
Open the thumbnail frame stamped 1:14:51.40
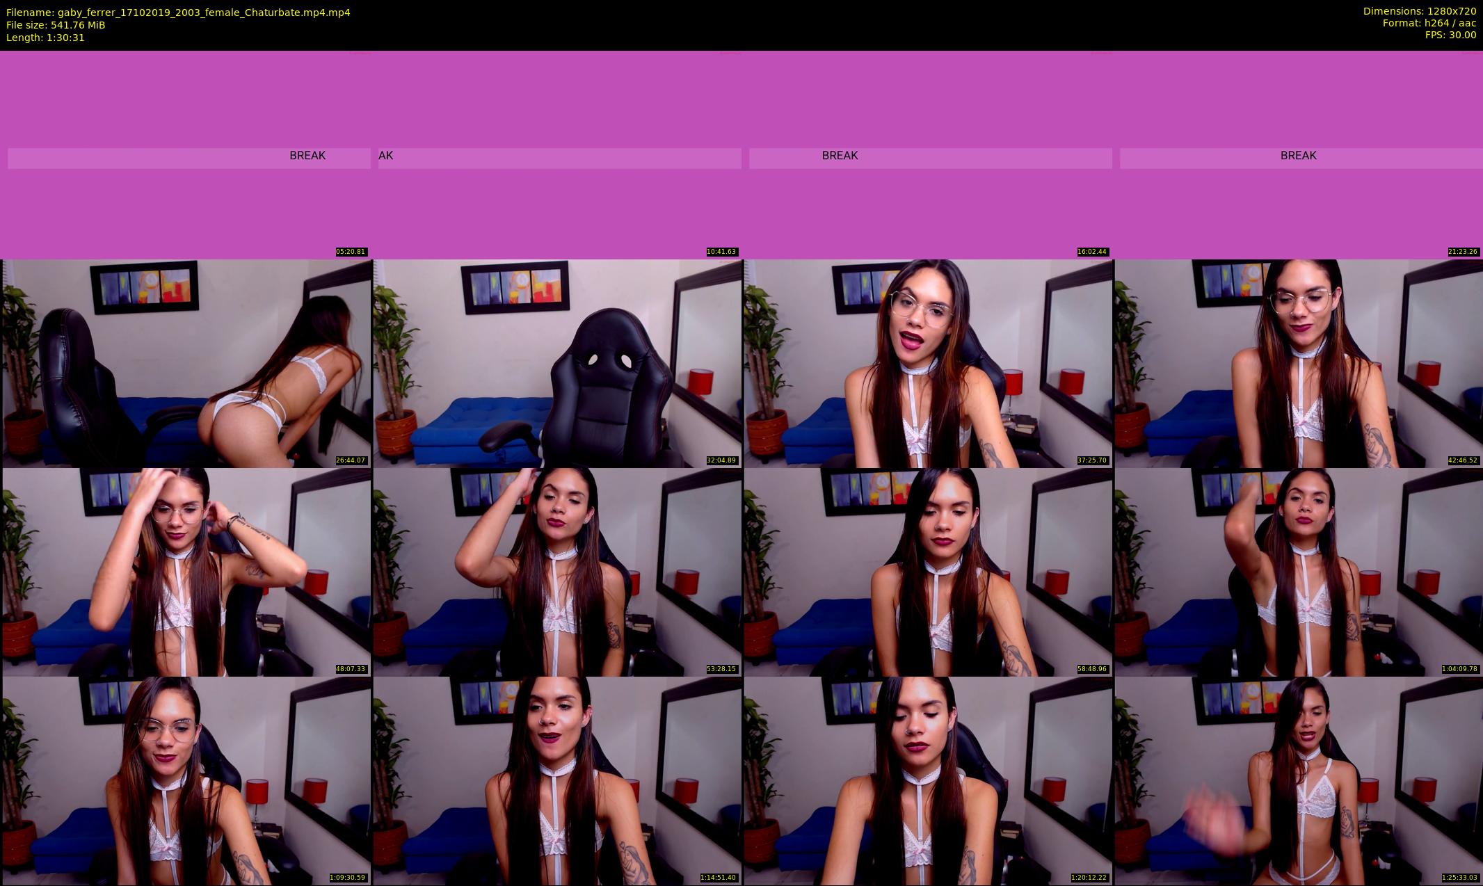click(x=557, y=780)
